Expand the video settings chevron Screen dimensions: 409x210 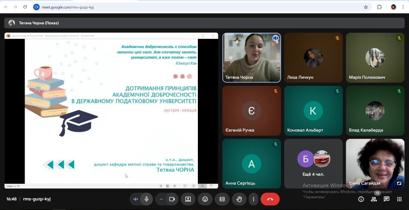(161, 199)
